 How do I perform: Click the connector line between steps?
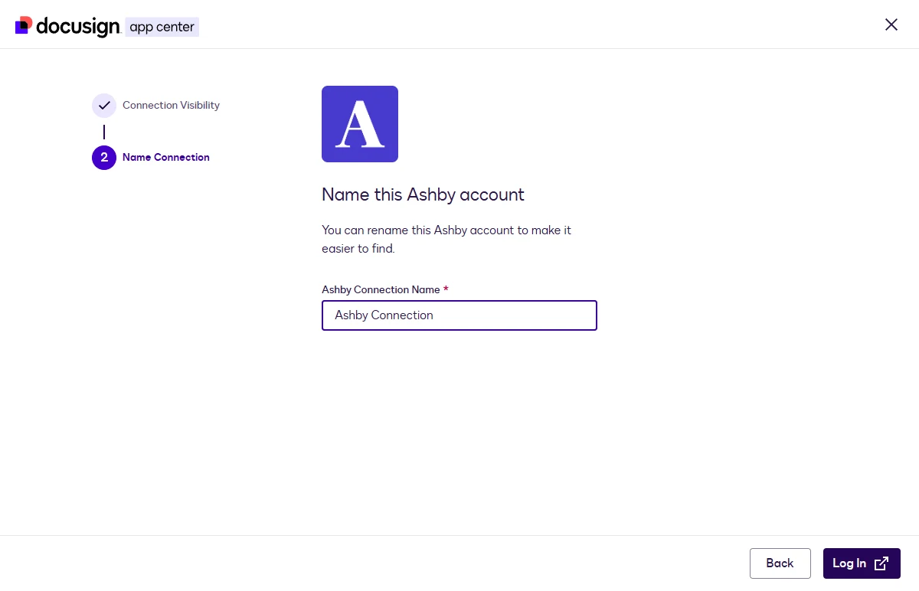click(104, 132)
